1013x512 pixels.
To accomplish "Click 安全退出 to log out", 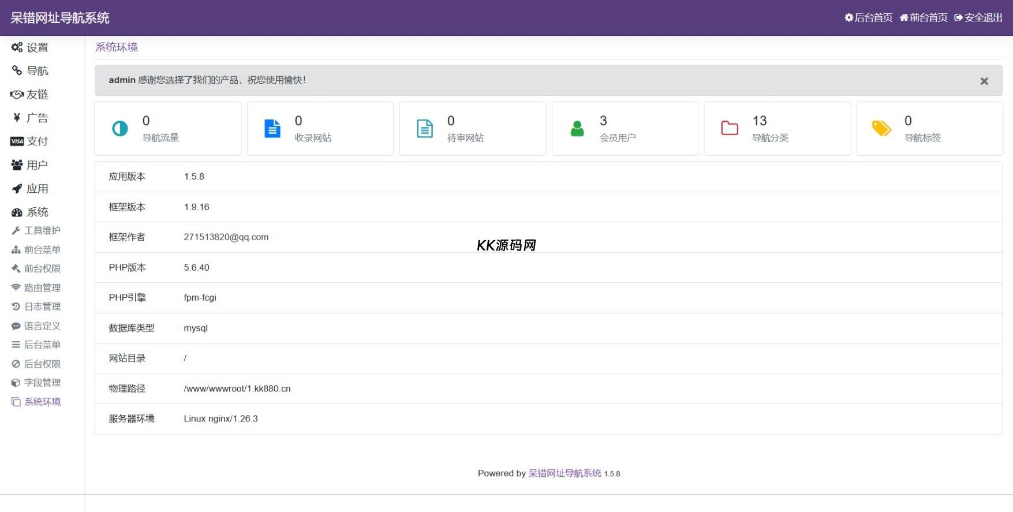I will click(x=978, y=18).
